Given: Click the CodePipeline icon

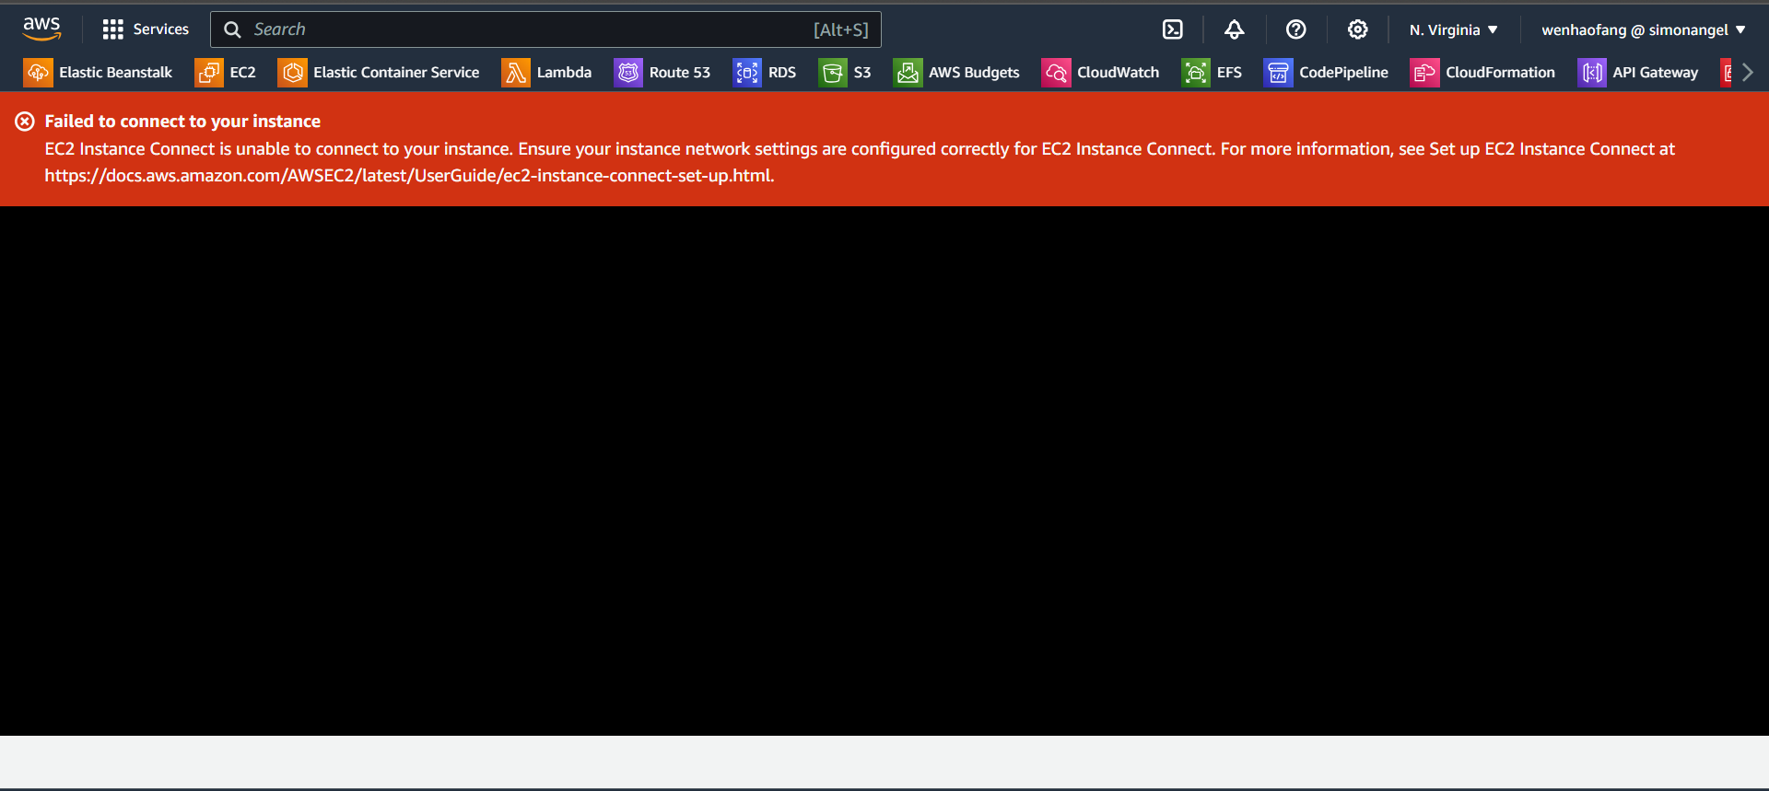Looking at the screenshot, I should click(1278, 72).
